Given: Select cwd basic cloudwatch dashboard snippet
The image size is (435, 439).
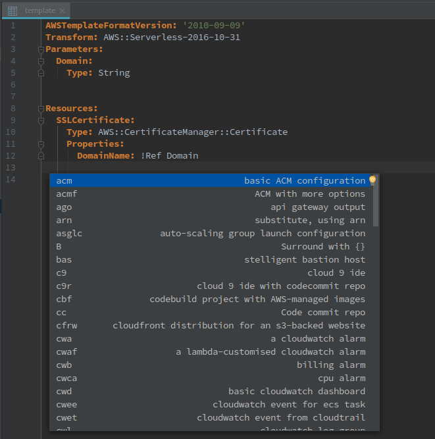Looking at the screenshot, I should (x=211, y=391).
